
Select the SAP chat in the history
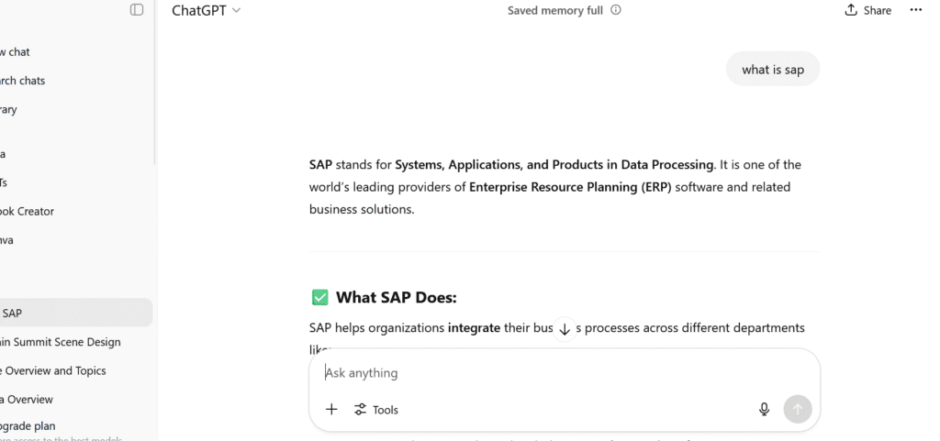tap(75, 313)
